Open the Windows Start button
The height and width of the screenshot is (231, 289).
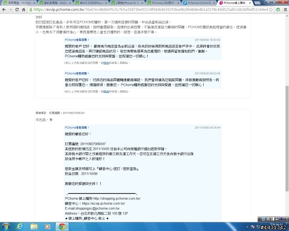[6, 226]
